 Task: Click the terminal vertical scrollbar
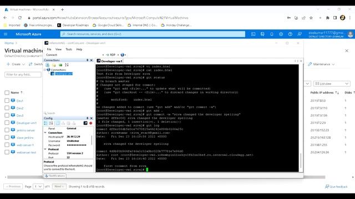pos(301,160)
